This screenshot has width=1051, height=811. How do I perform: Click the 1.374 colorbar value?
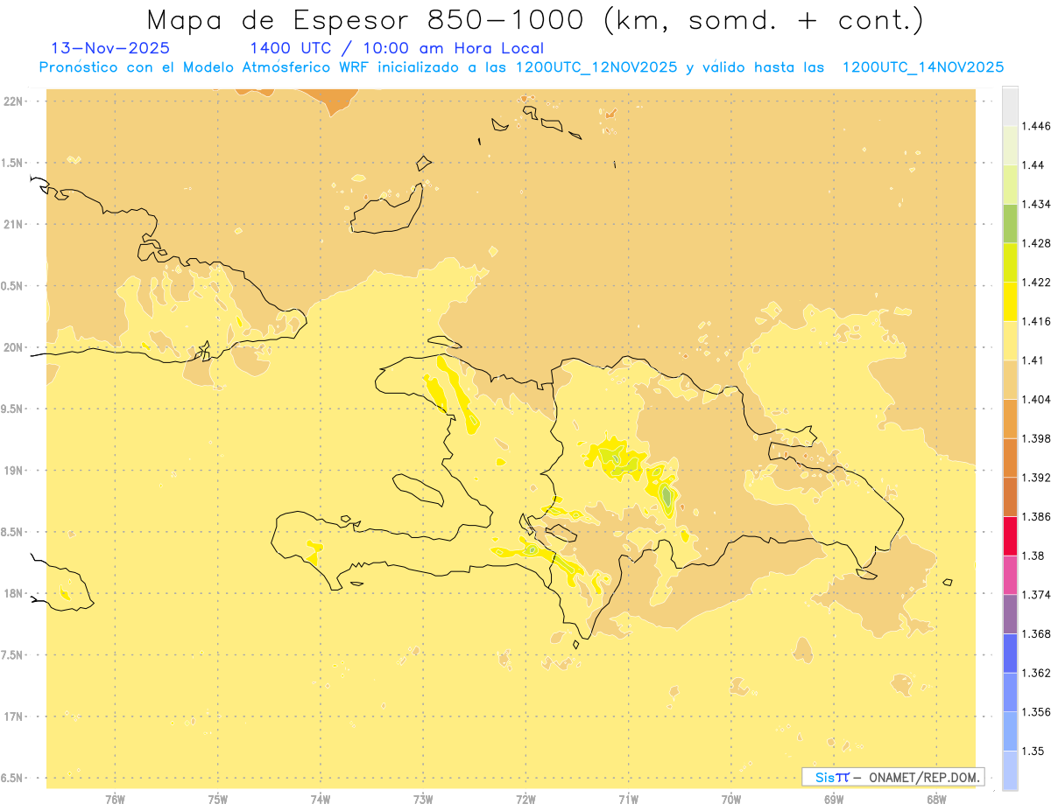click(1038, 595)
